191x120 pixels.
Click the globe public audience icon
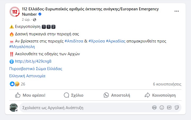tap(35, 20)
